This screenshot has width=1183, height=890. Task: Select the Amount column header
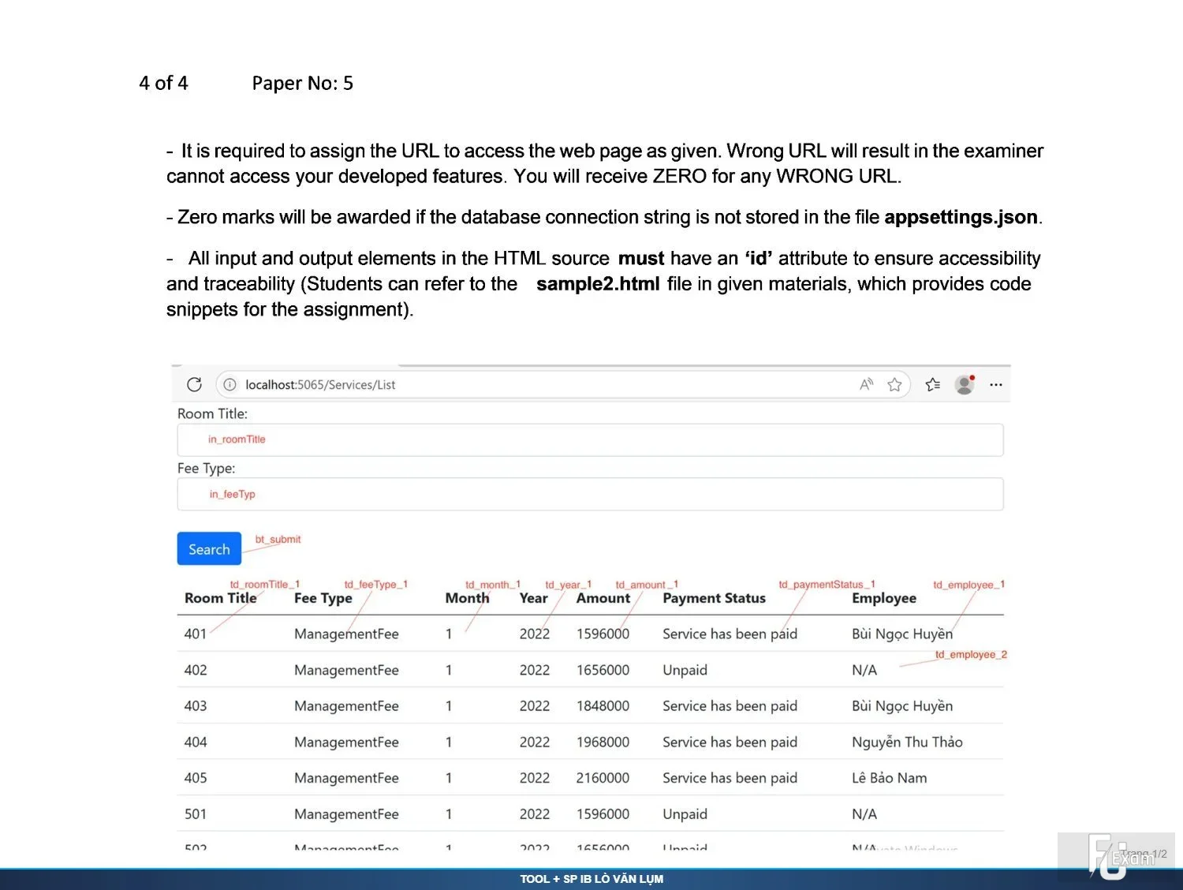tap(603, 598)
